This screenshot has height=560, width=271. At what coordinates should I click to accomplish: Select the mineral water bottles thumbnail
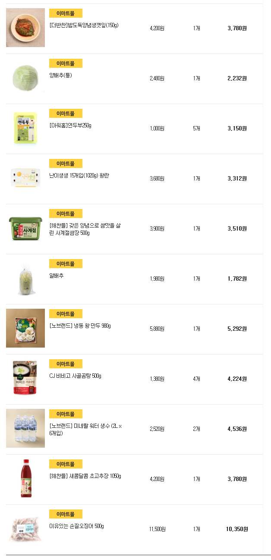[25, 428]
